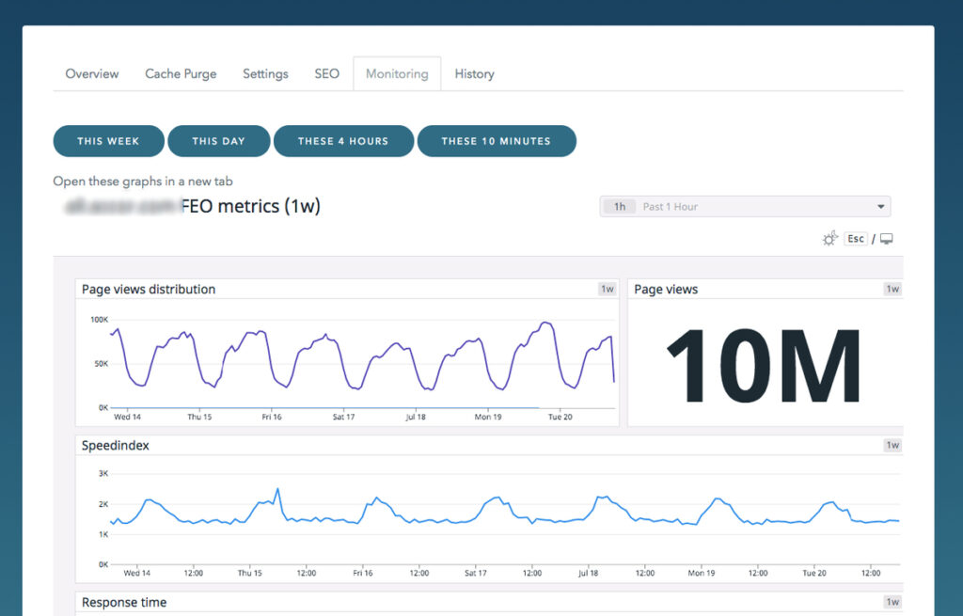Select the THIS WEEK button
This screenshot has height=616, width=963.
click(x=108, y=140)
